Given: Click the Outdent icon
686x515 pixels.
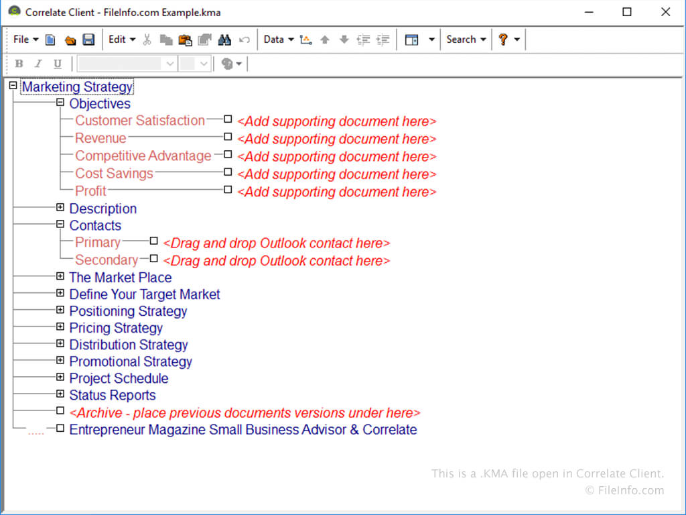Looking at the screenshot, I should tap(363, 40).
